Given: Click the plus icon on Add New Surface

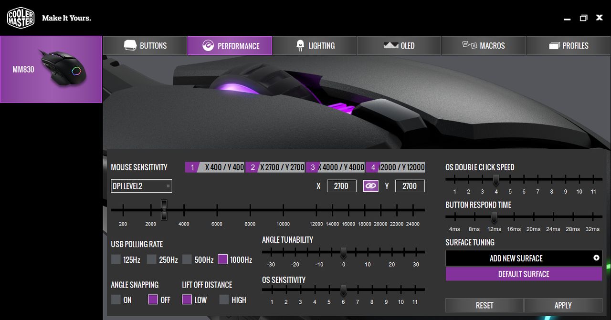Looking at the screenshot, I should pos(596,258).
